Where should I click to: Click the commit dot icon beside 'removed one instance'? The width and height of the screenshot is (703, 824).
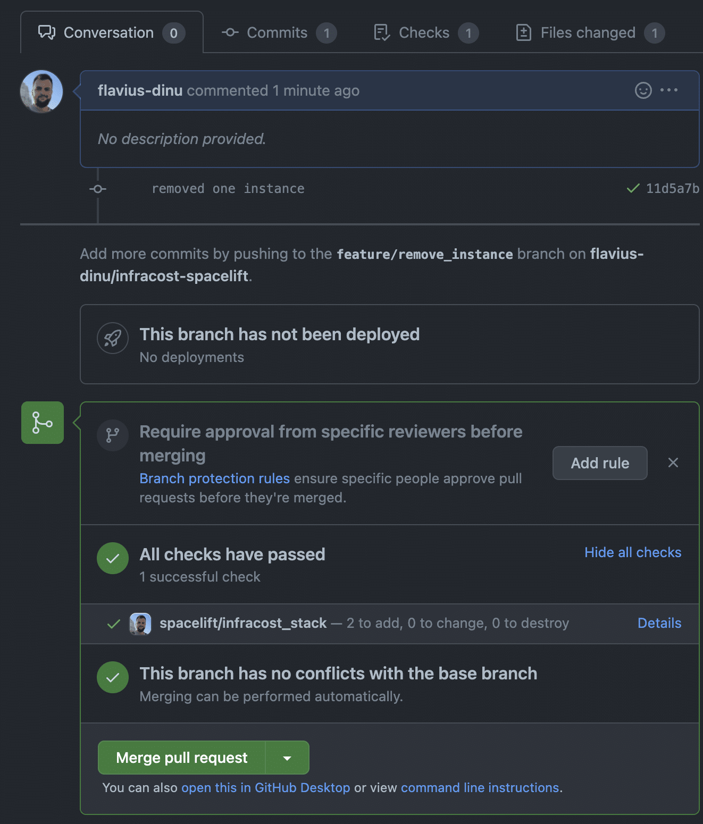(x=97, y=189)
